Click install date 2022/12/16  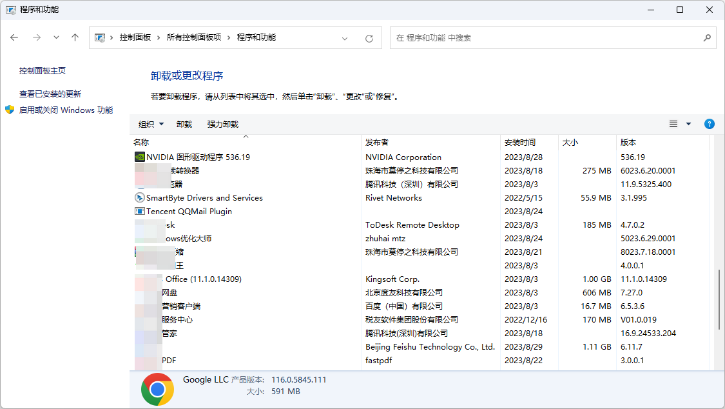526,320
